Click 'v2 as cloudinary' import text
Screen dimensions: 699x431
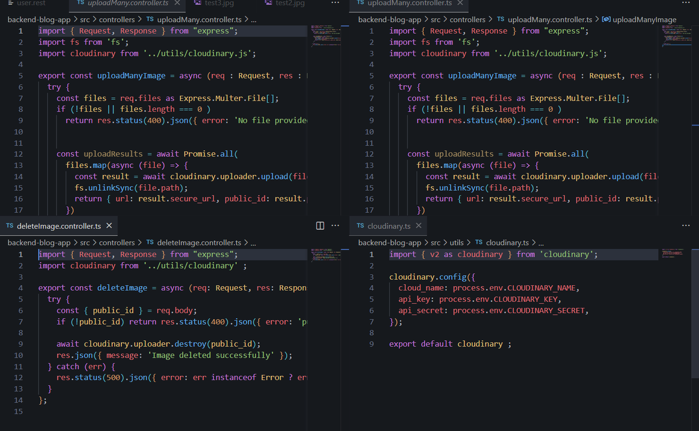pos(467,254)
